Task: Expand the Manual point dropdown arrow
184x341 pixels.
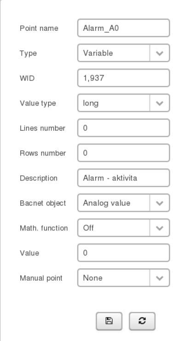Action: pos(160,278)
